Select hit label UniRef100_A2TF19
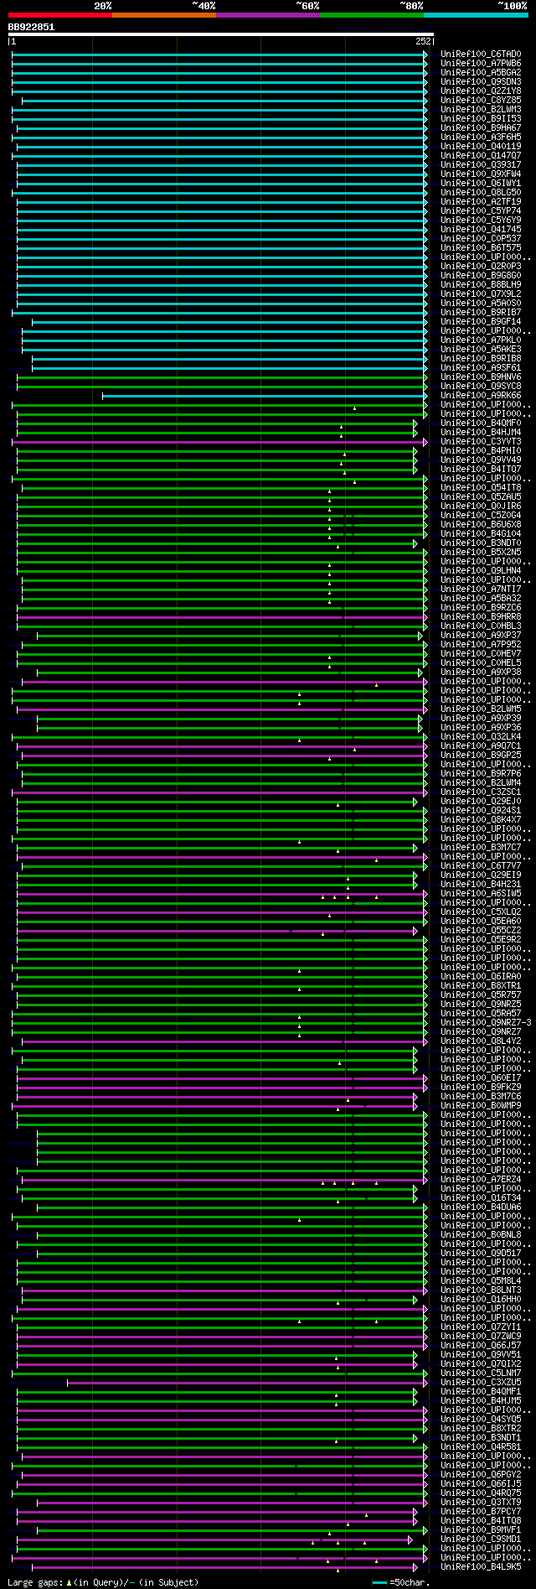Viewport: 536px width, 1589px height. [x=481, y=202]
